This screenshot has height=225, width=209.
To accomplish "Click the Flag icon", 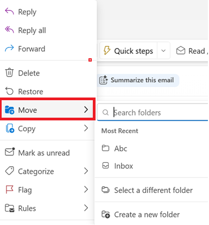I will click(10, 190).
